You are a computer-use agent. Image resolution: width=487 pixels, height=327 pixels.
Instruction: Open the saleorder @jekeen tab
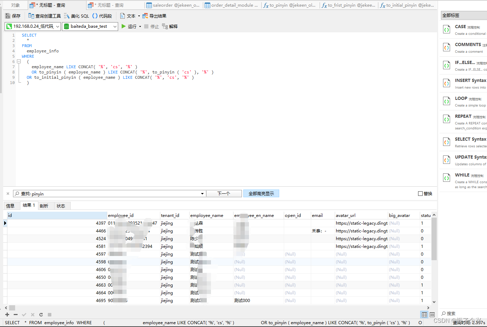(x=173, y=5)
